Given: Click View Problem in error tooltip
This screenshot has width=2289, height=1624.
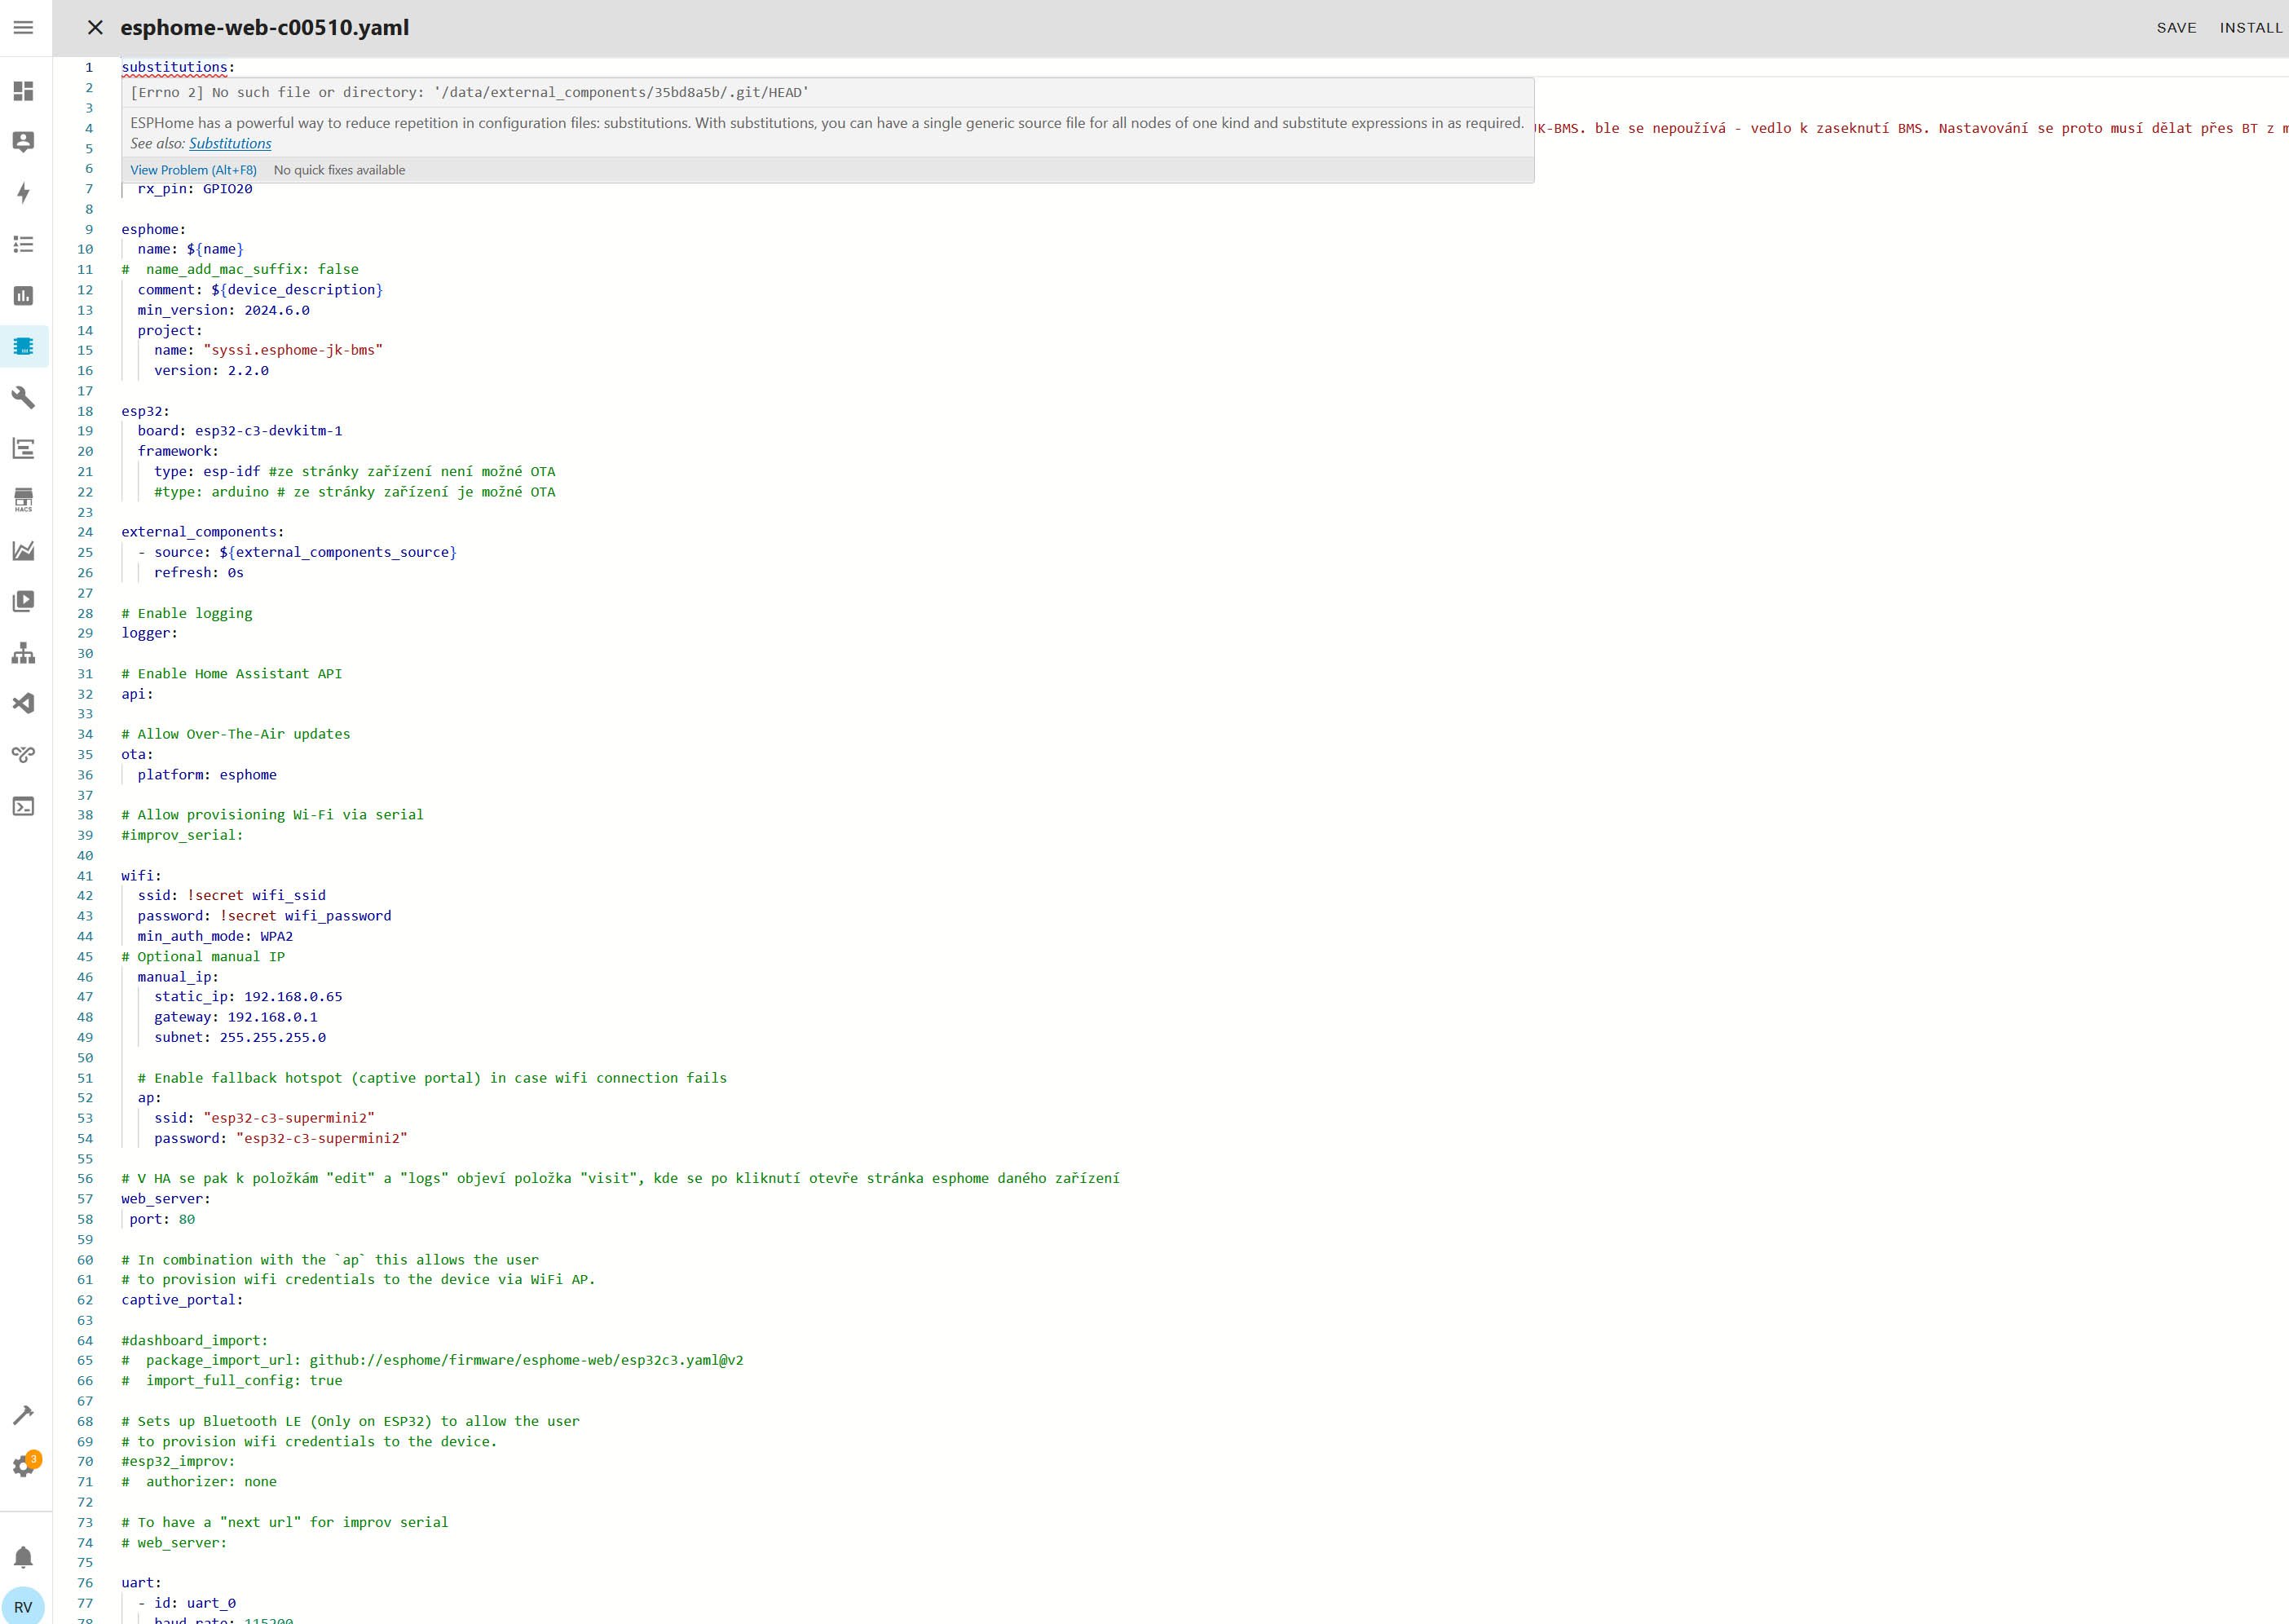Looking at the screenshot, I should pos(193,170).
